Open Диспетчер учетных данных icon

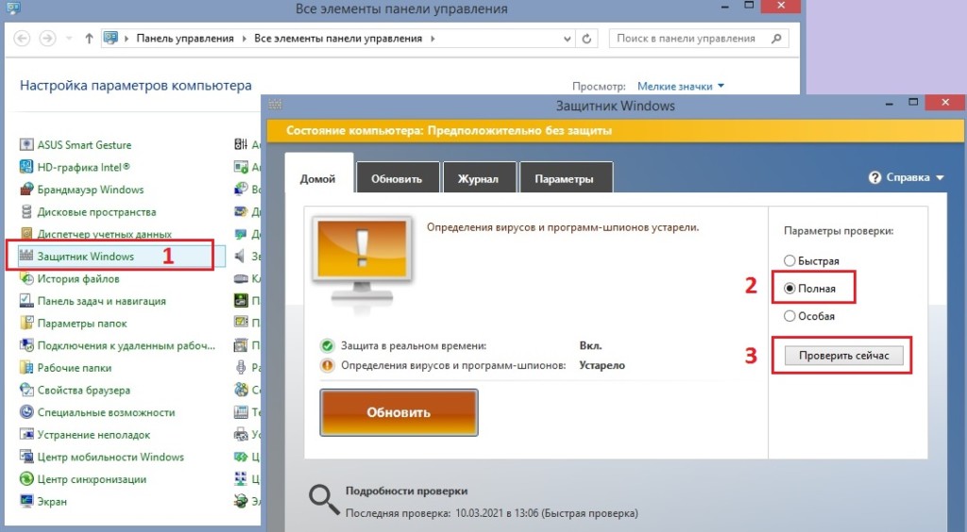[26, 234]
